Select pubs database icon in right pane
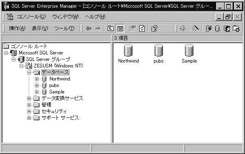The width and height of the screenshot is (245, 154). click(x=158, y=50)
